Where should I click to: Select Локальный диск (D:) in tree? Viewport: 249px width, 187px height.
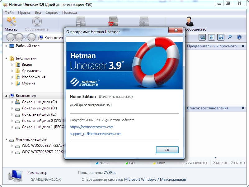pos(39,108)
